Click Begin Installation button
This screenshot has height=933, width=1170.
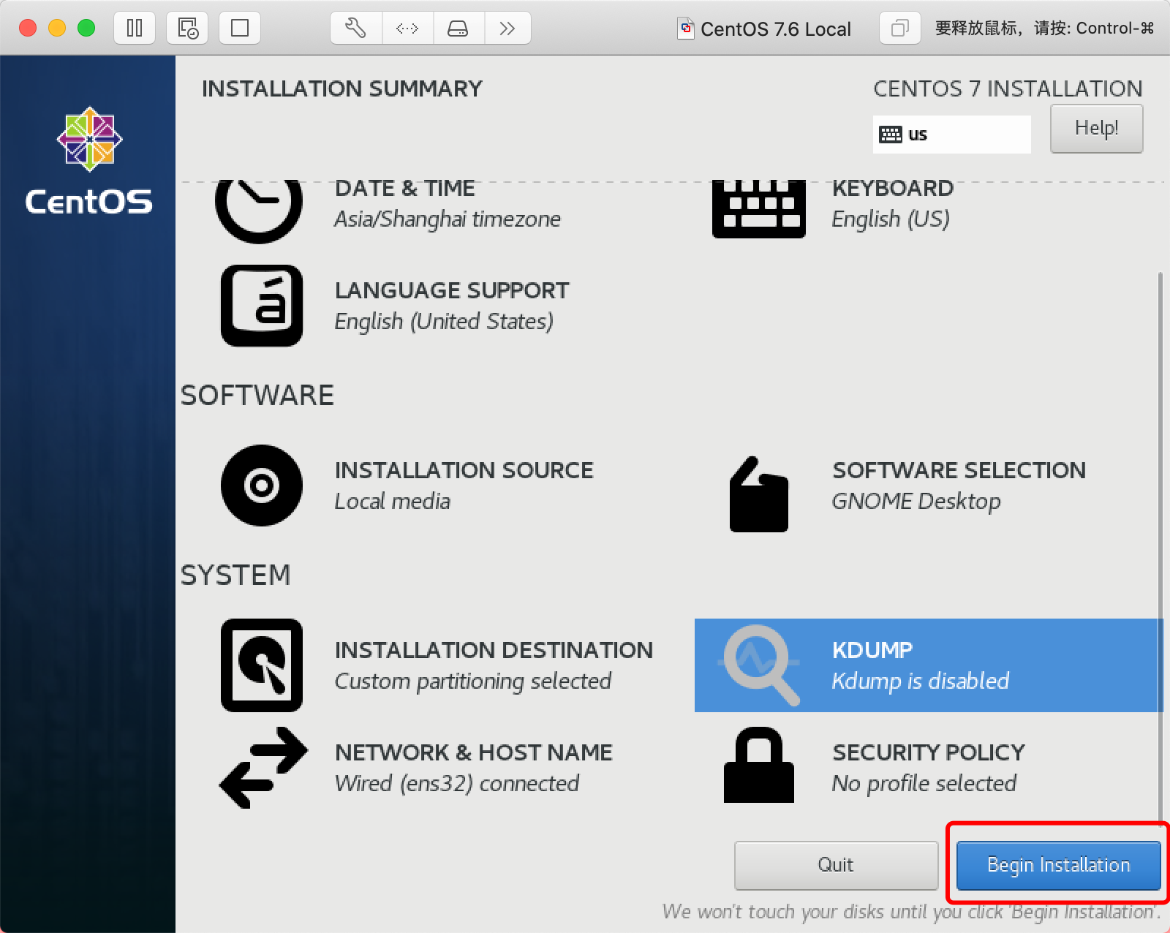[x=1059, y=865]
